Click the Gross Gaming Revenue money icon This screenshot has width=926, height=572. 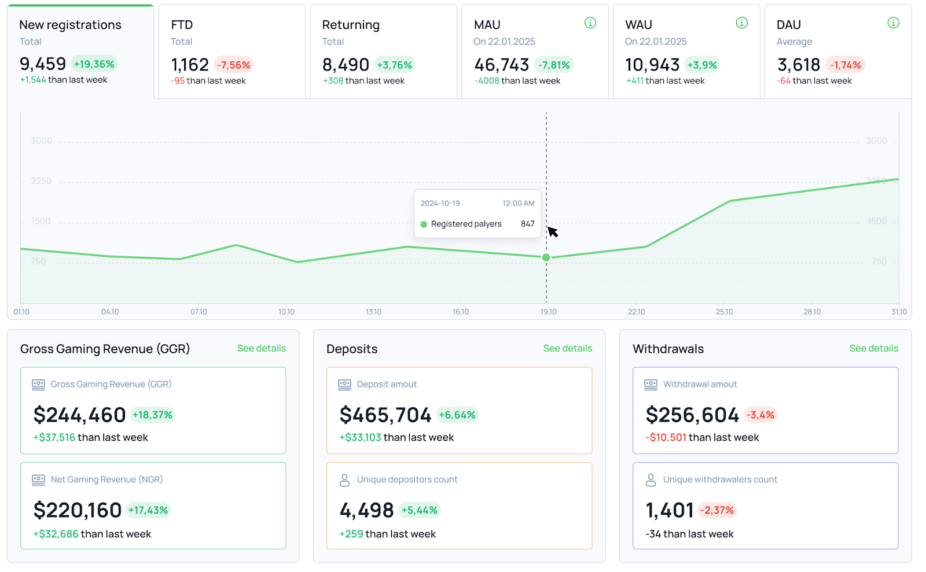tap(38, 384)
